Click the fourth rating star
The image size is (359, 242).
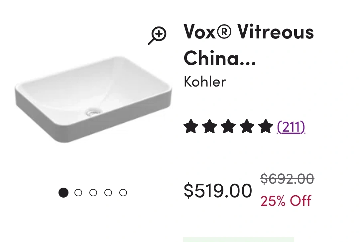coord(247,126)
